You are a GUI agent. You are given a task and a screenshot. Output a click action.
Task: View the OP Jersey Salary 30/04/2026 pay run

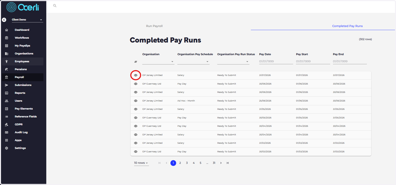(x=136, y=135)
